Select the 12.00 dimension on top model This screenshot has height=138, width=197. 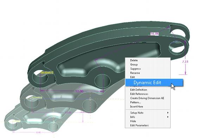tap(79, 91)
